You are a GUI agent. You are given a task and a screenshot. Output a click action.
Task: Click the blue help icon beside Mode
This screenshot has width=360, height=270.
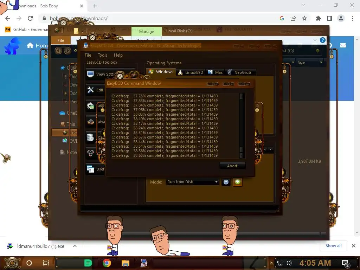coord(226,182)
